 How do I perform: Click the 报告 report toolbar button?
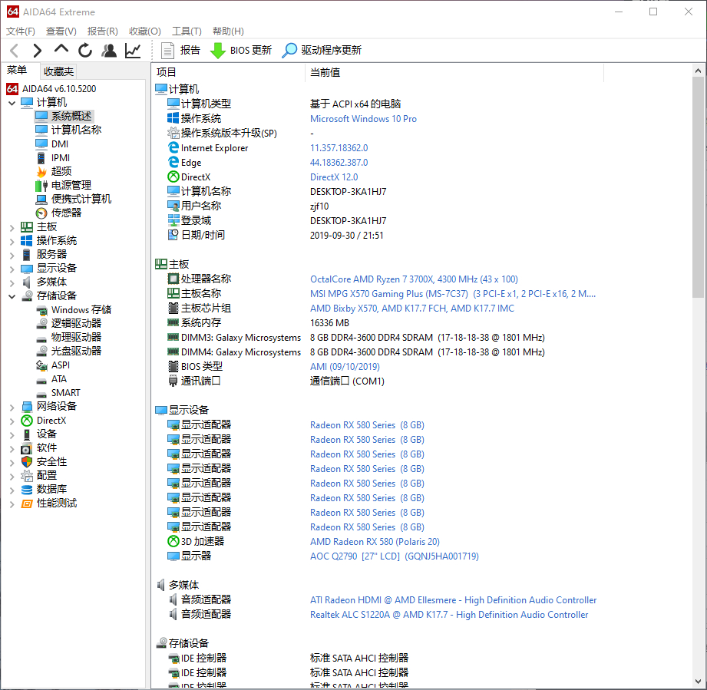click(180, 51)
